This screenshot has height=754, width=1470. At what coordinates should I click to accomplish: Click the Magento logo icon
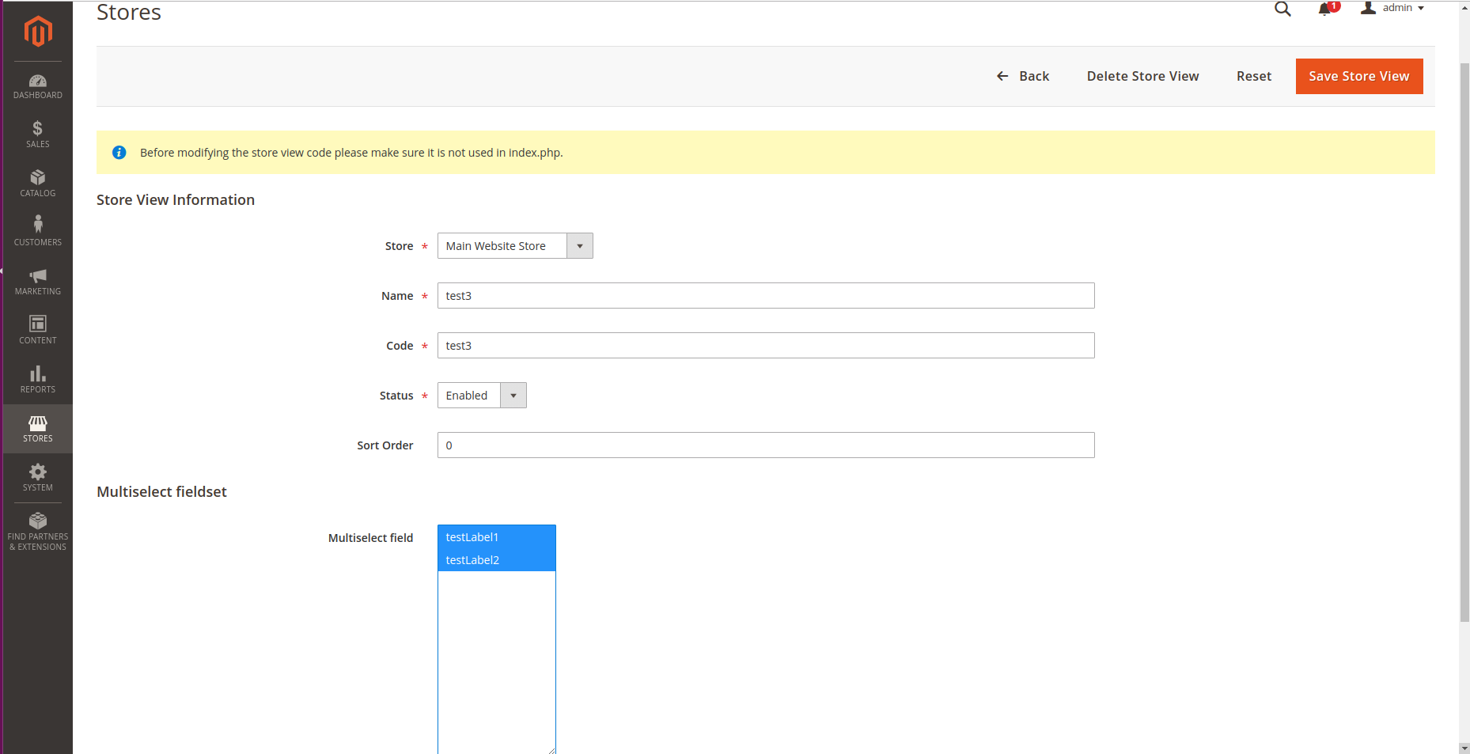38,32
